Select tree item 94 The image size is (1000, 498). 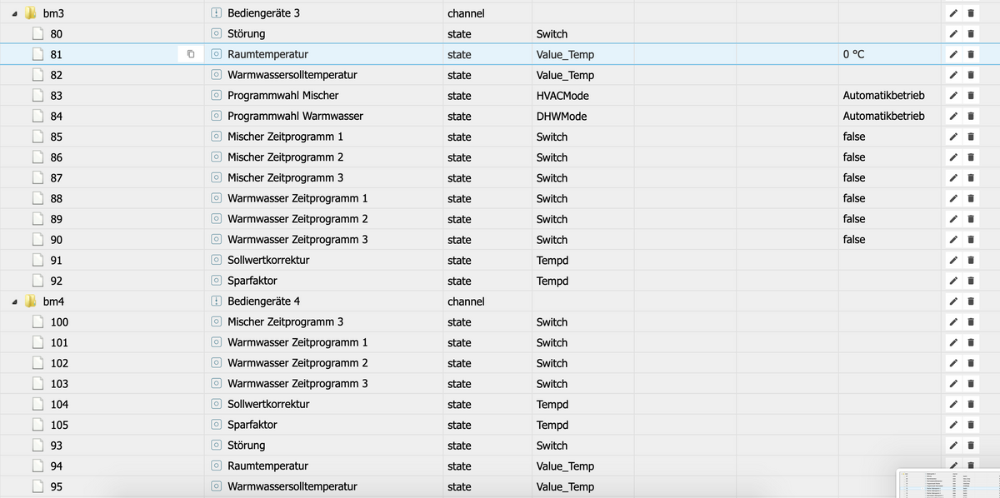click(56, 466)
